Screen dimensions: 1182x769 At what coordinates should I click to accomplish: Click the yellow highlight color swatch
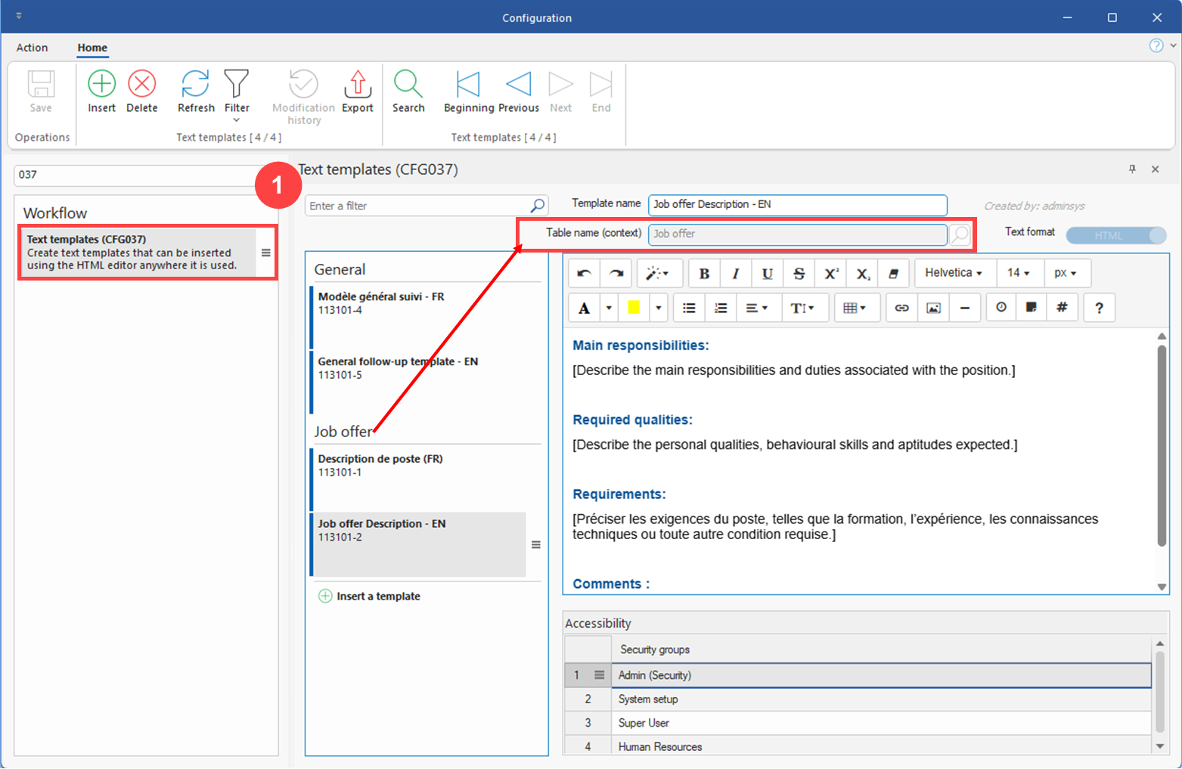coord(634,308)
